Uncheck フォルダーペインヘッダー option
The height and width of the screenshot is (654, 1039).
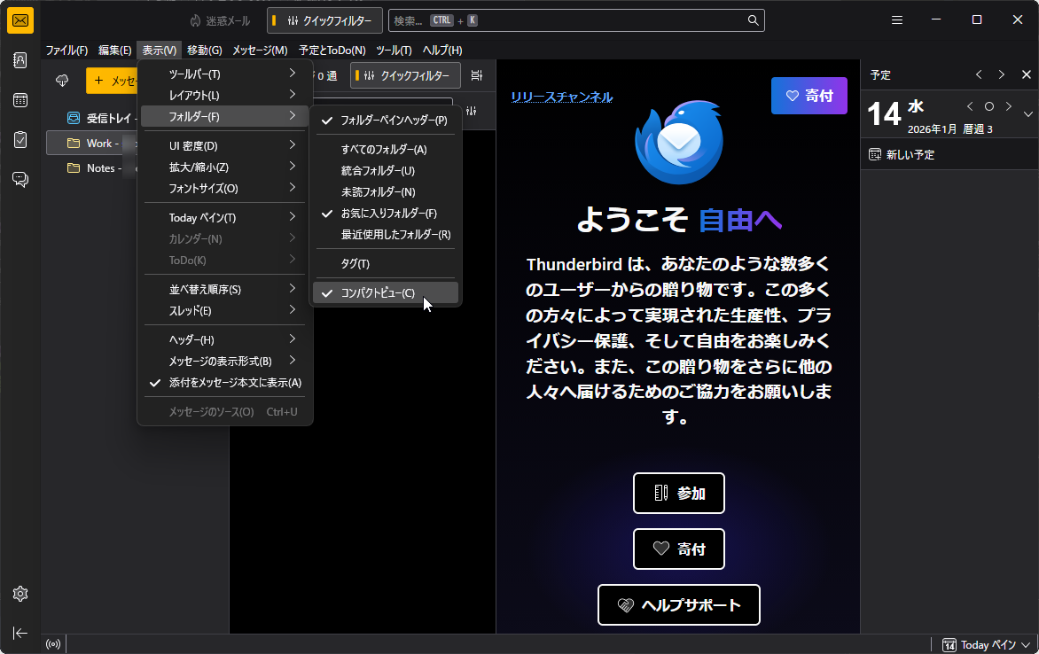click(389, 120)
